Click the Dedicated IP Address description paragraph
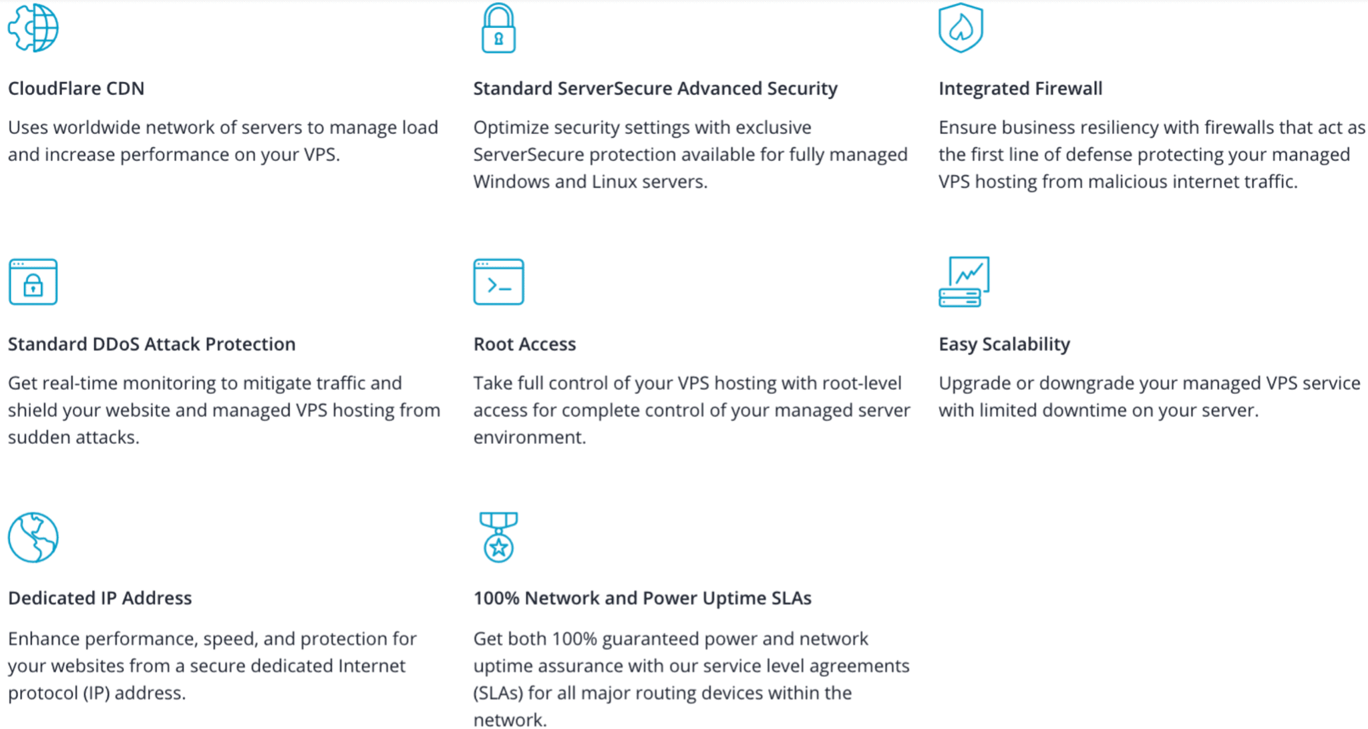This screenshot has height=729, width=1368. coord(212,666)
